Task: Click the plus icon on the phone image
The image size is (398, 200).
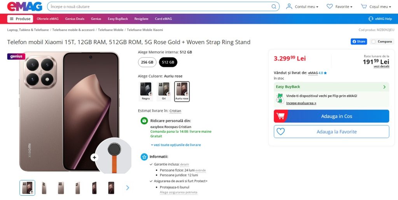Action: tap(94, 157)
